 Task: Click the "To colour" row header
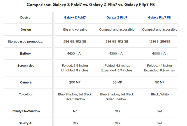point(25,94)
